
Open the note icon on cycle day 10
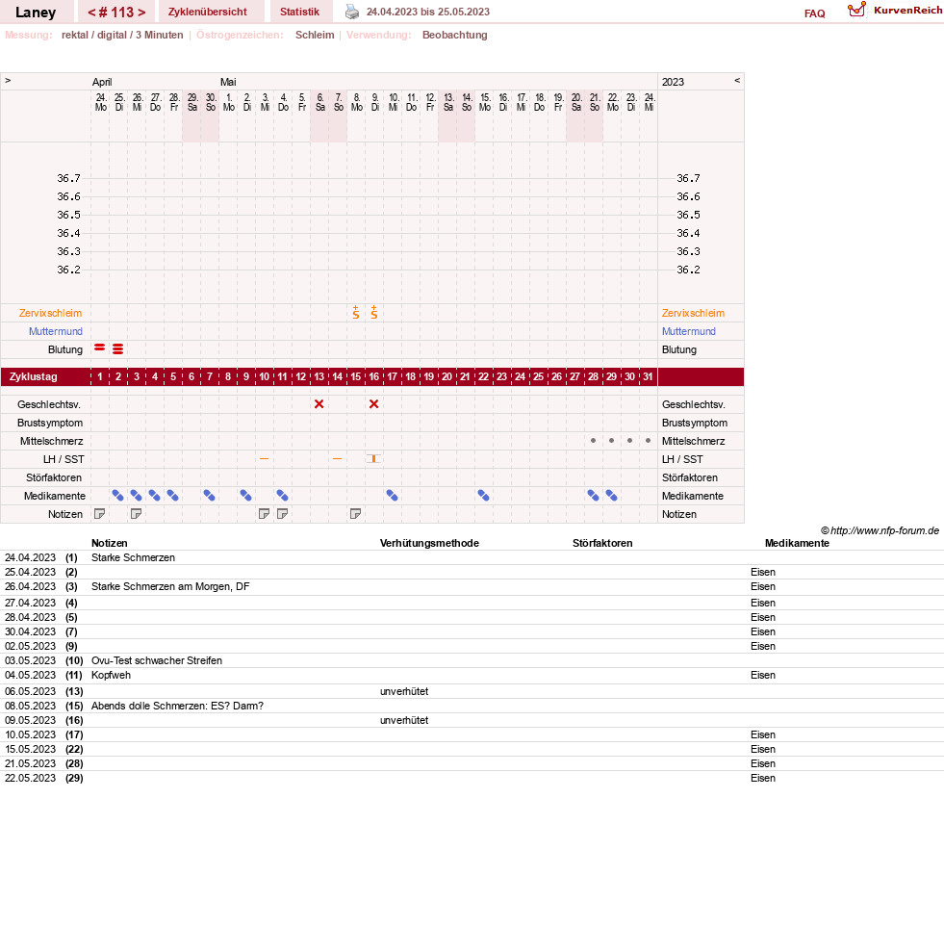[264, 514]
